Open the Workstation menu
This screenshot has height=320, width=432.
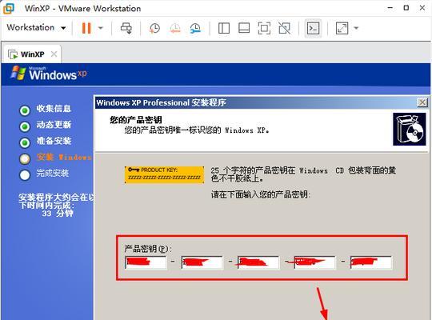click(x=36, y=27)
